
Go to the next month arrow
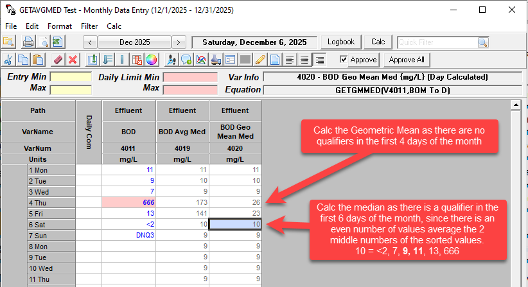[178, 42]
